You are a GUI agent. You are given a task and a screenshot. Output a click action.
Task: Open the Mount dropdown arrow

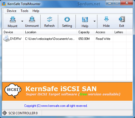pos(22,21)
